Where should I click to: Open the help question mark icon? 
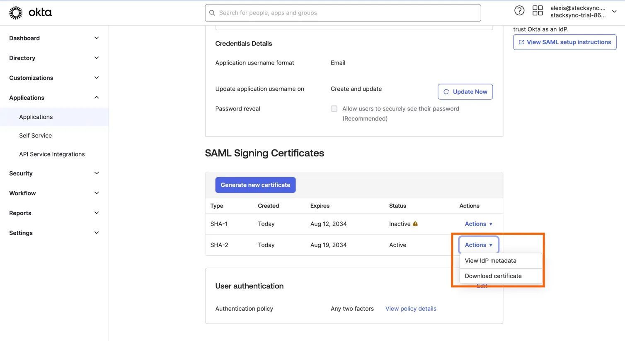click(519, 11)
